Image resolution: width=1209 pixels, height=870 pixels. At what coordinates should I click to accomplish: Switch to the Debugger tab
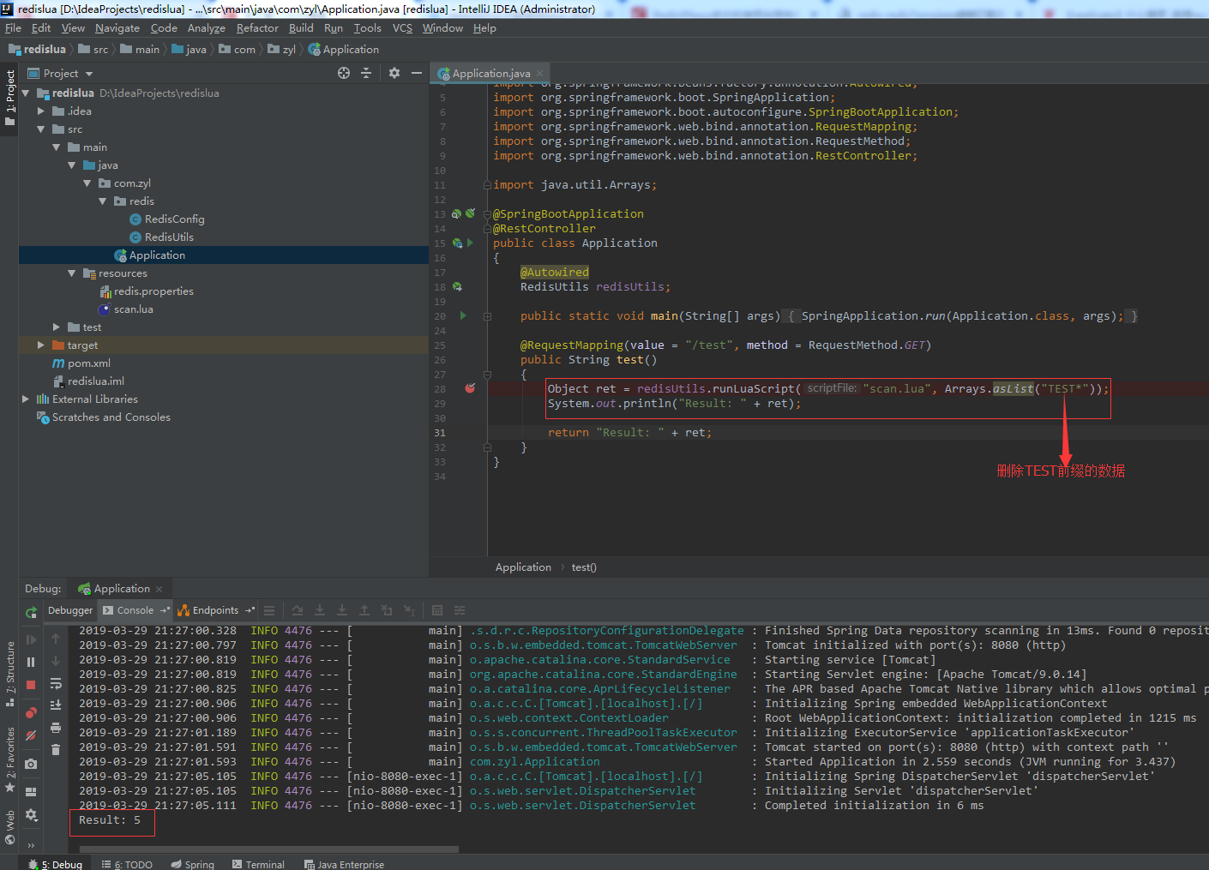point(70,610)
